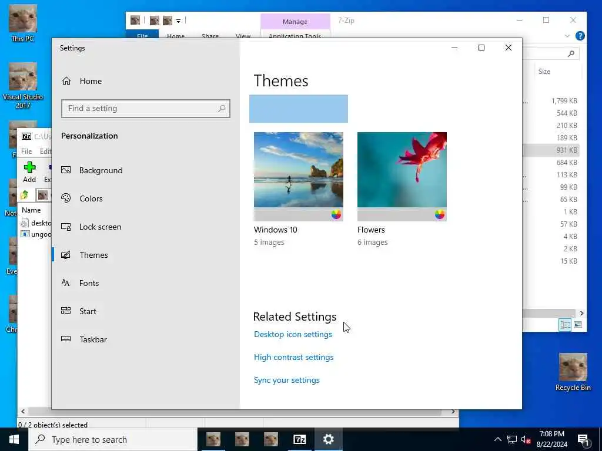Select the 931 KB file row
602x451 pixels.
point(551,150)
